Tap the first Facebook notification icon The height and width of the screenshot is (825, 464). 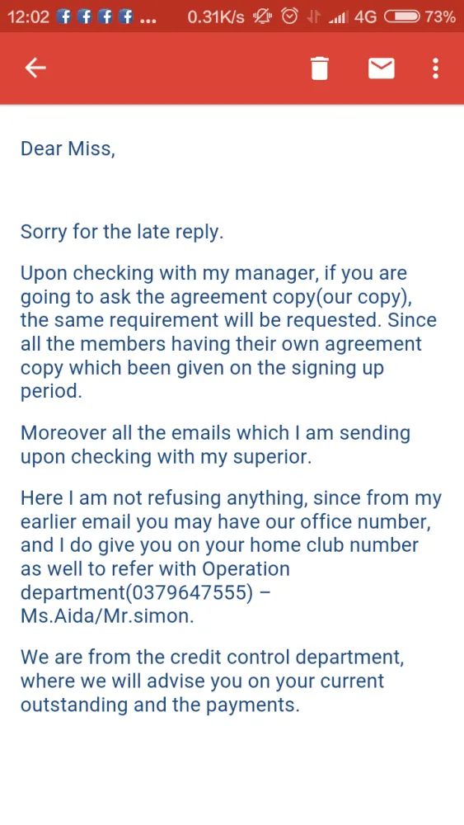(63, 16)
